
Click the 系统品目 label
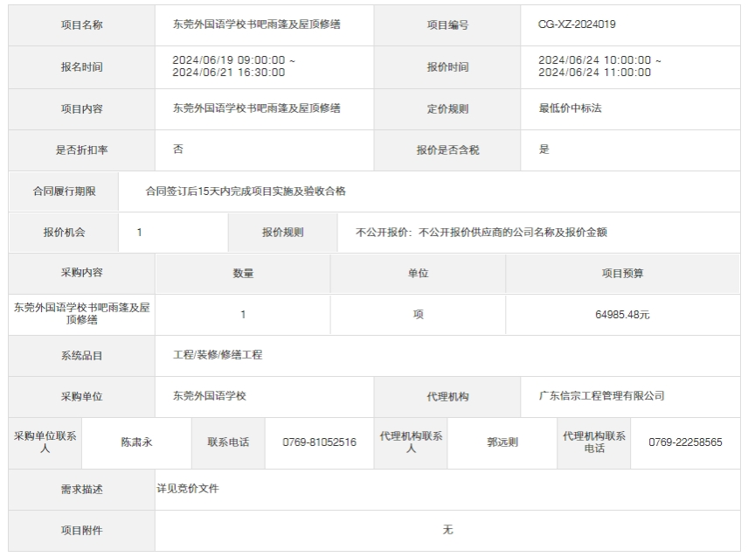point(81,356)
